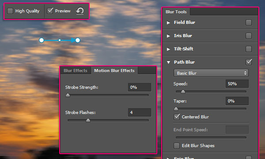
Task: Expand the Tilt-Shift section
Action: click(x=168, y=49)
